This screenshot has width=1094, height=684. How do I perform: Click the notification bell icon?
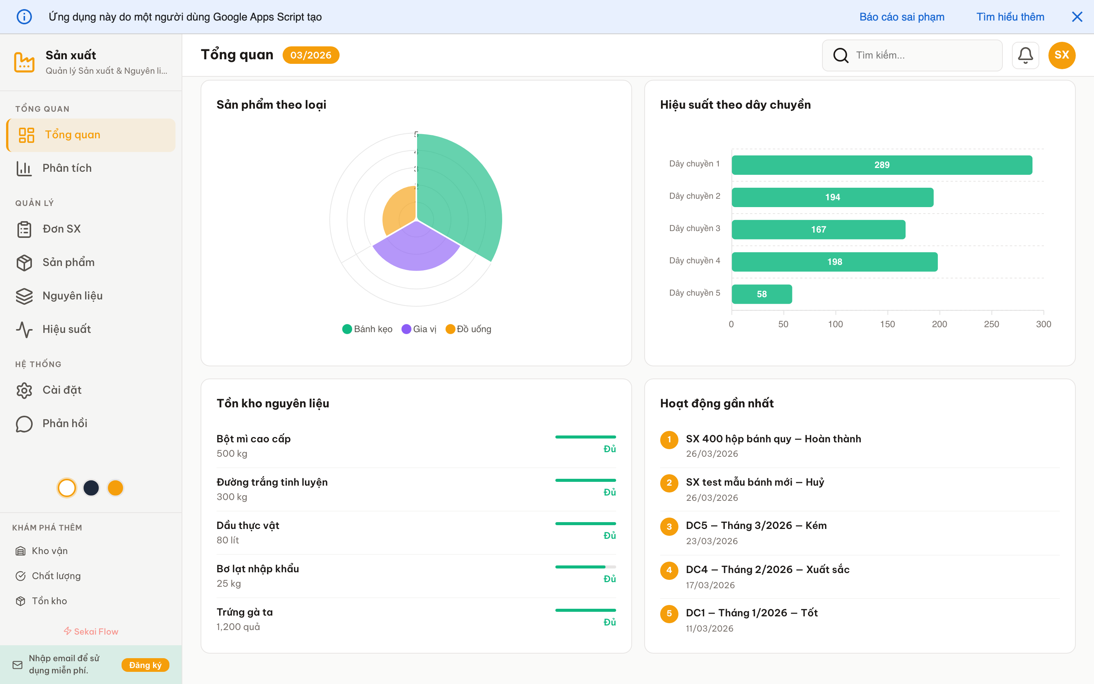(1025, 55)
